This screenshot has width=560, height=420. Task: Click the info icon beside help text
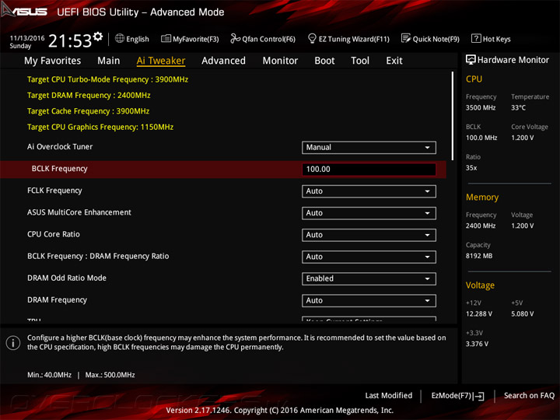click(x=13, y=343)
